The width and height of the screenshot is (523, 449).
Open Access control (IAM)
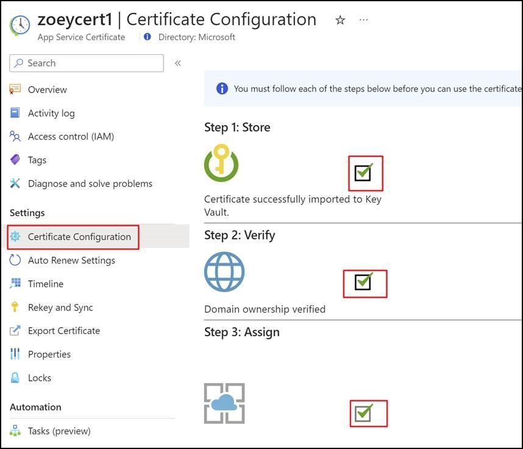point(71,136)
